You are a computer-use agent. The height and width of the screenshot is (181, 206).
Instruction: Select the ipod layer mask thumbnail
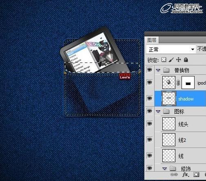coord(188,83)
